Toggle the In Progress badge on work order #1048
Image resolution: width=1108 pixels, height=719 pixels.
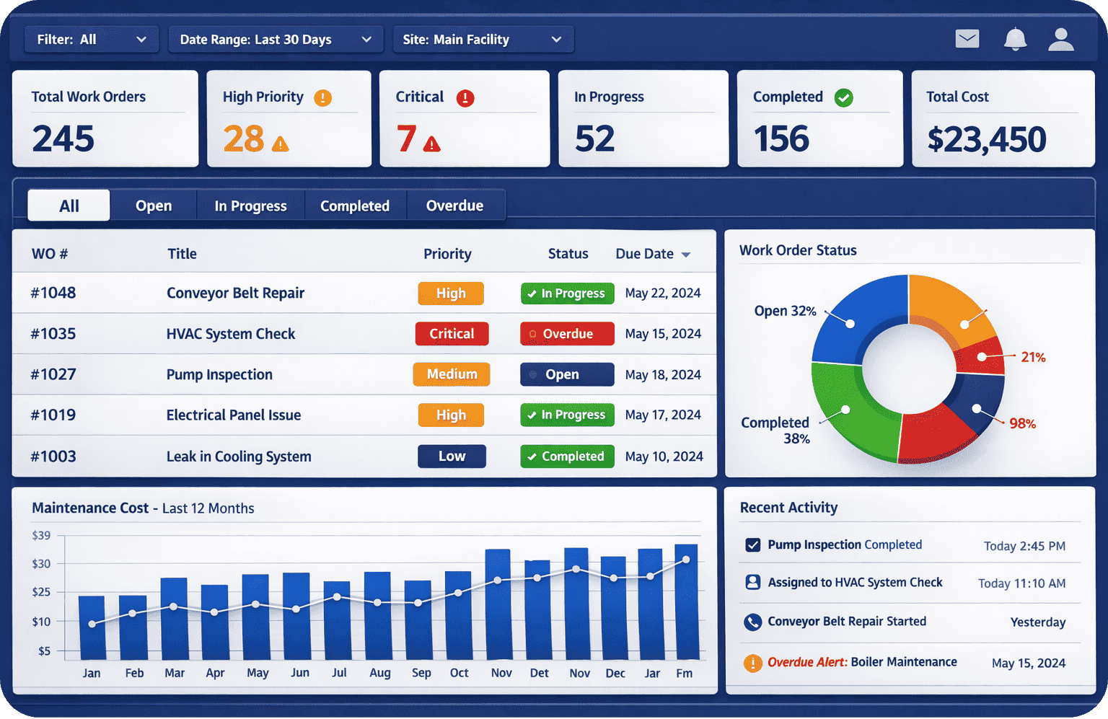567,294
